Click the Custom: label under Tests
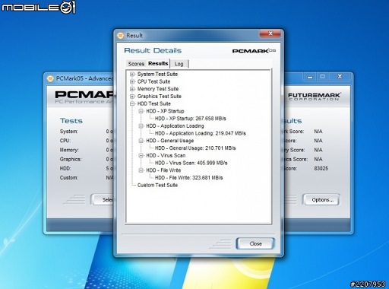The height and width of the screenshot is (289, 389). tap(69, 178)
